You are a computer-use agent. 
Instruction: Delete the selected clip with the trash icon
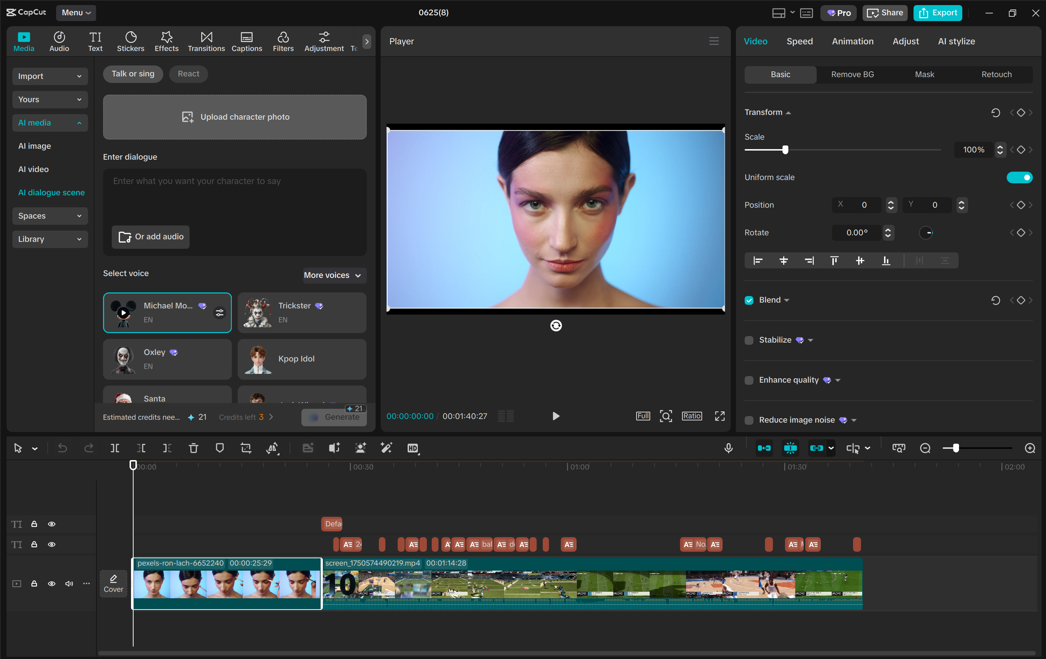(x=193, y=448)
